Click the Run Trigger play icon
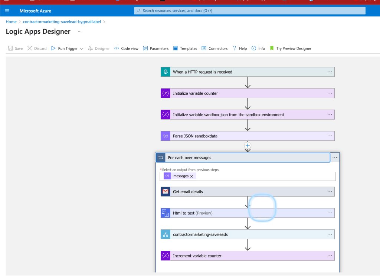The width and height of the screenshot is (380, 277). tap(53, 49)
